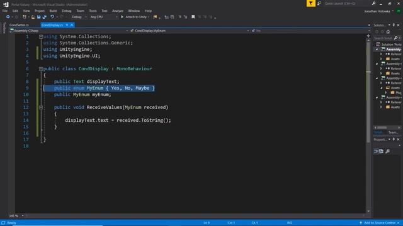The width and height of the screenshot is (403, 226).
Task: Click the Send Feedback icon near Quick Launch
Action: (319, 3)
